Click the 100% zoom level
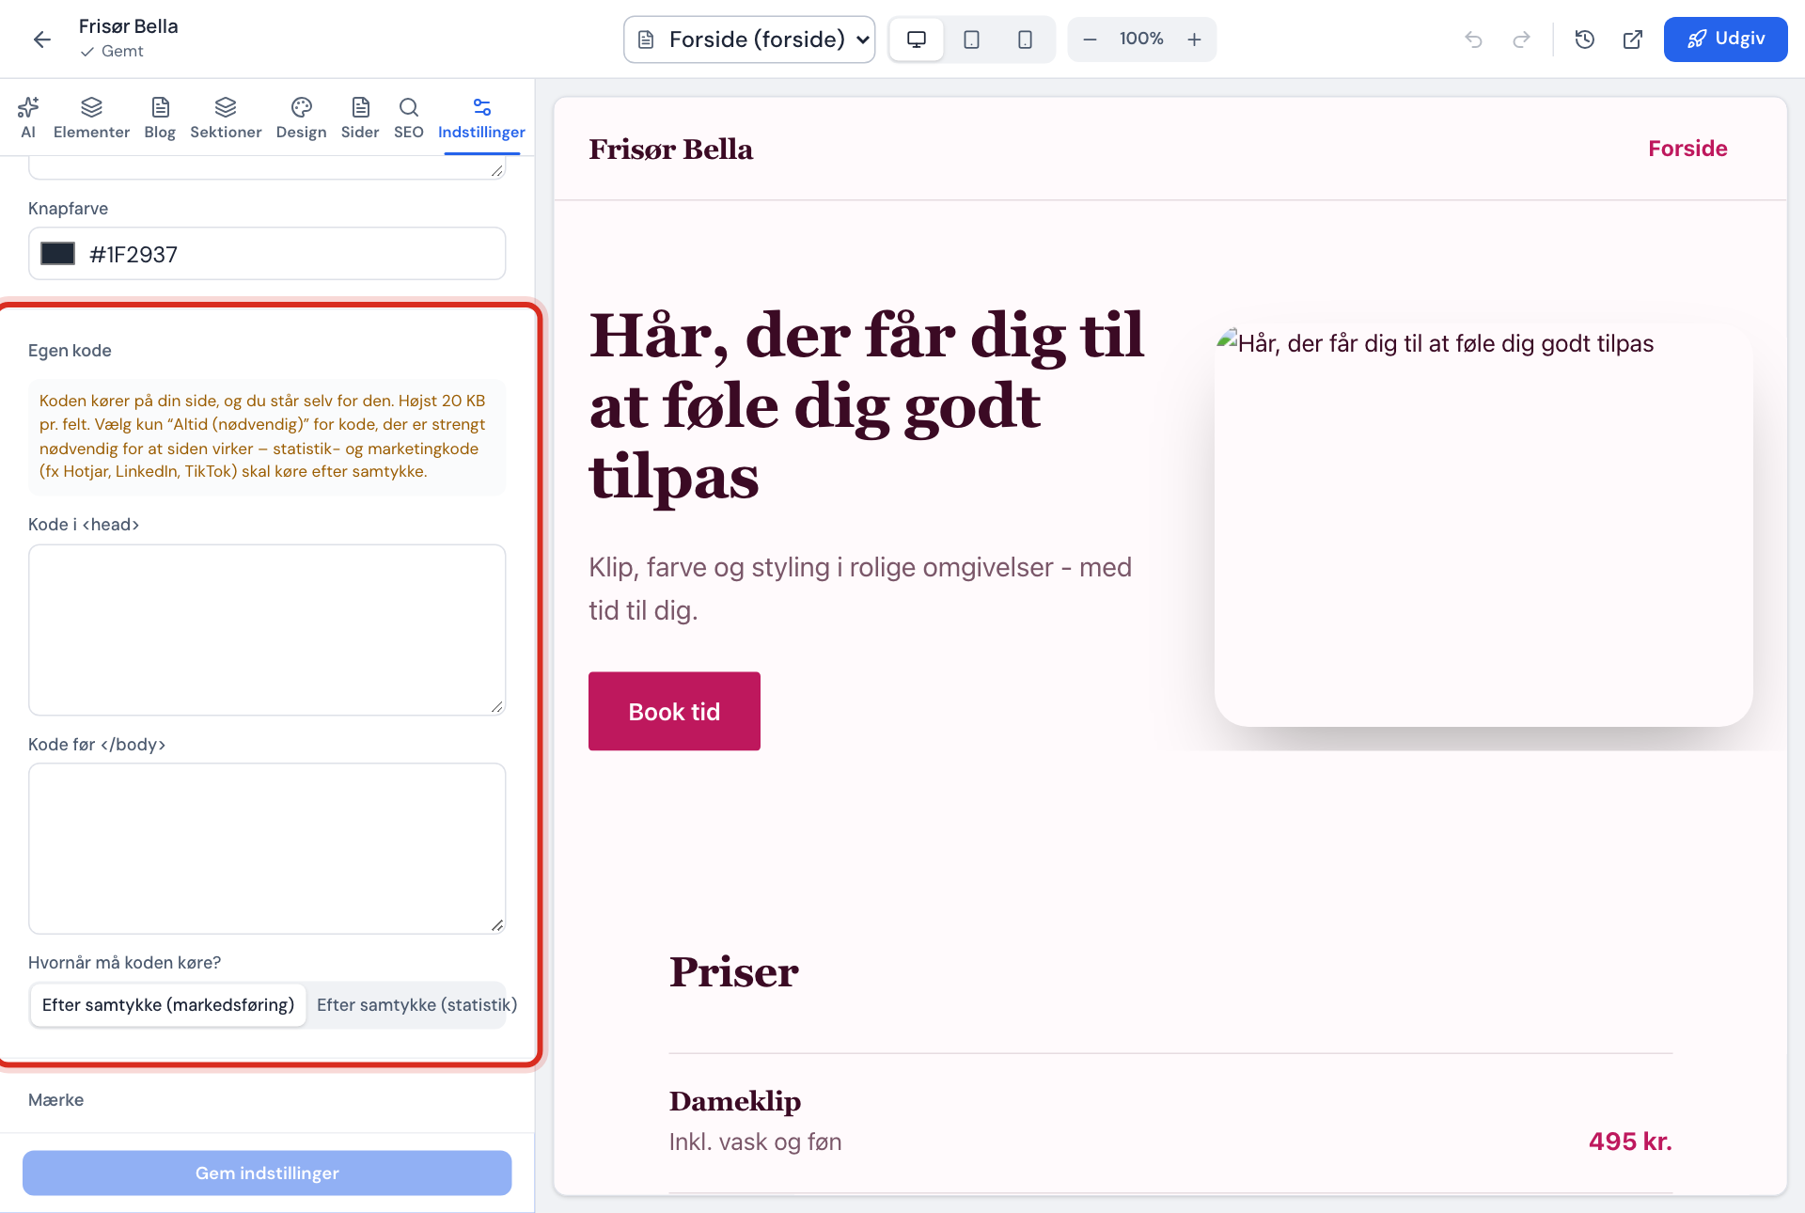 coord(1141,39)
